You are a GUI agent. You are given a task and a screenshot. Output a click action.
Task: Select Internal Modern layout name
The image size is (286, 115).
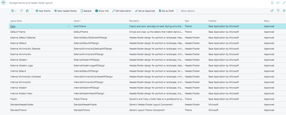[x=18, y=88]
